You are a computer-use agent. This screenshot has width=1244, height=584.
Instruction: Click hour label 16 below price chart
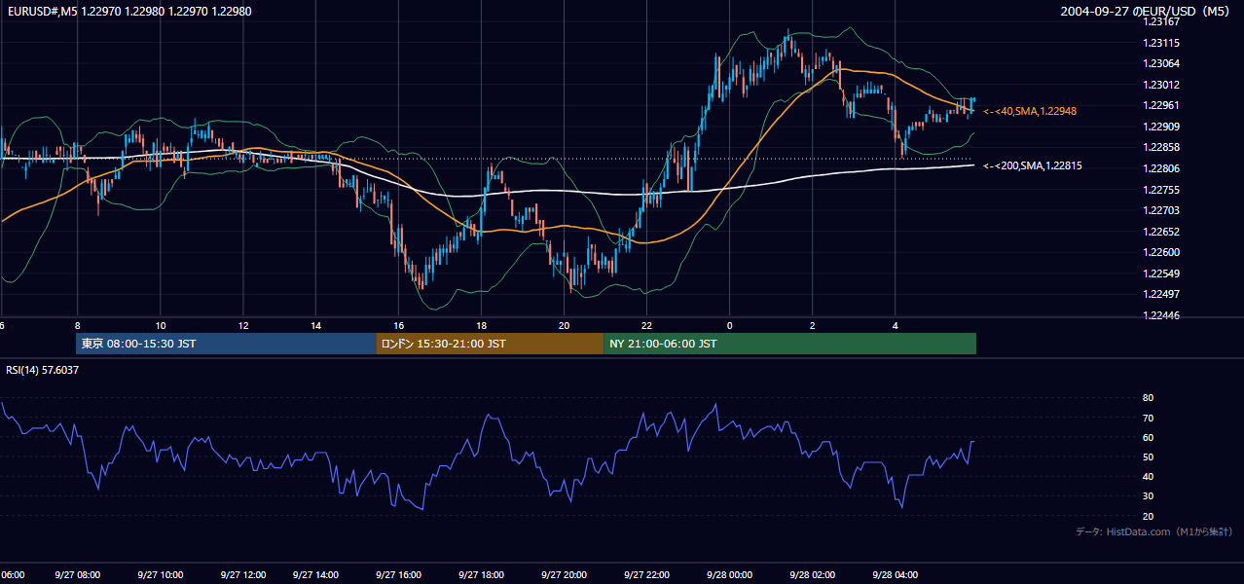(x=398, y=325)
